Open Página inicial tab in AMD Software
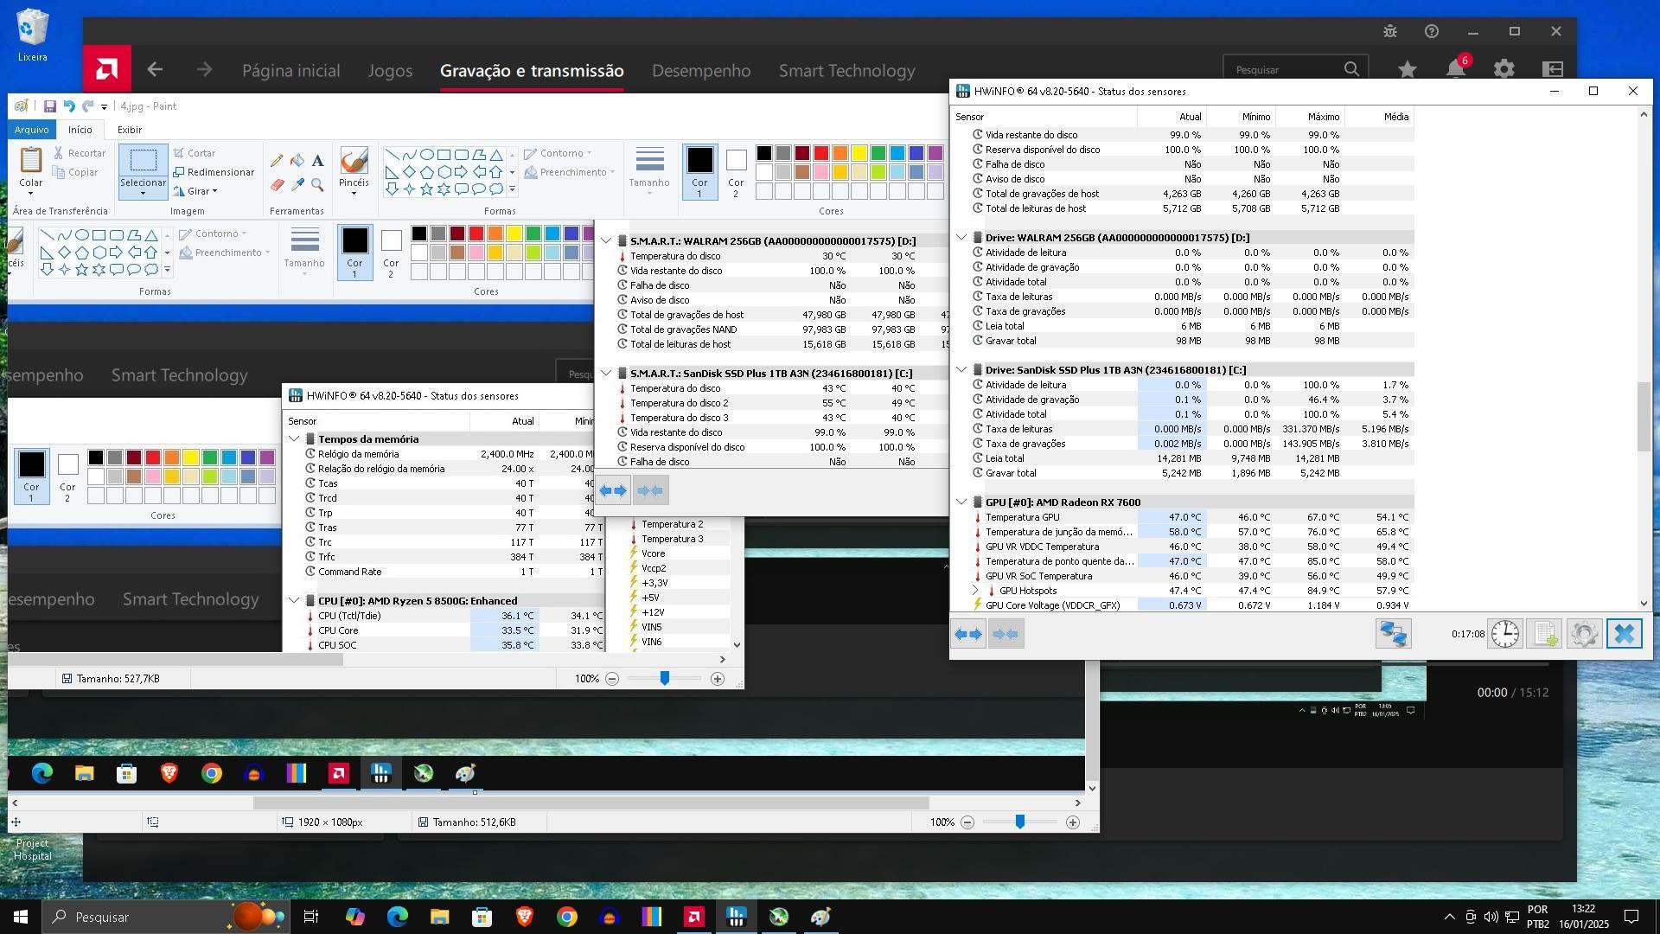 tap(290, 70)
